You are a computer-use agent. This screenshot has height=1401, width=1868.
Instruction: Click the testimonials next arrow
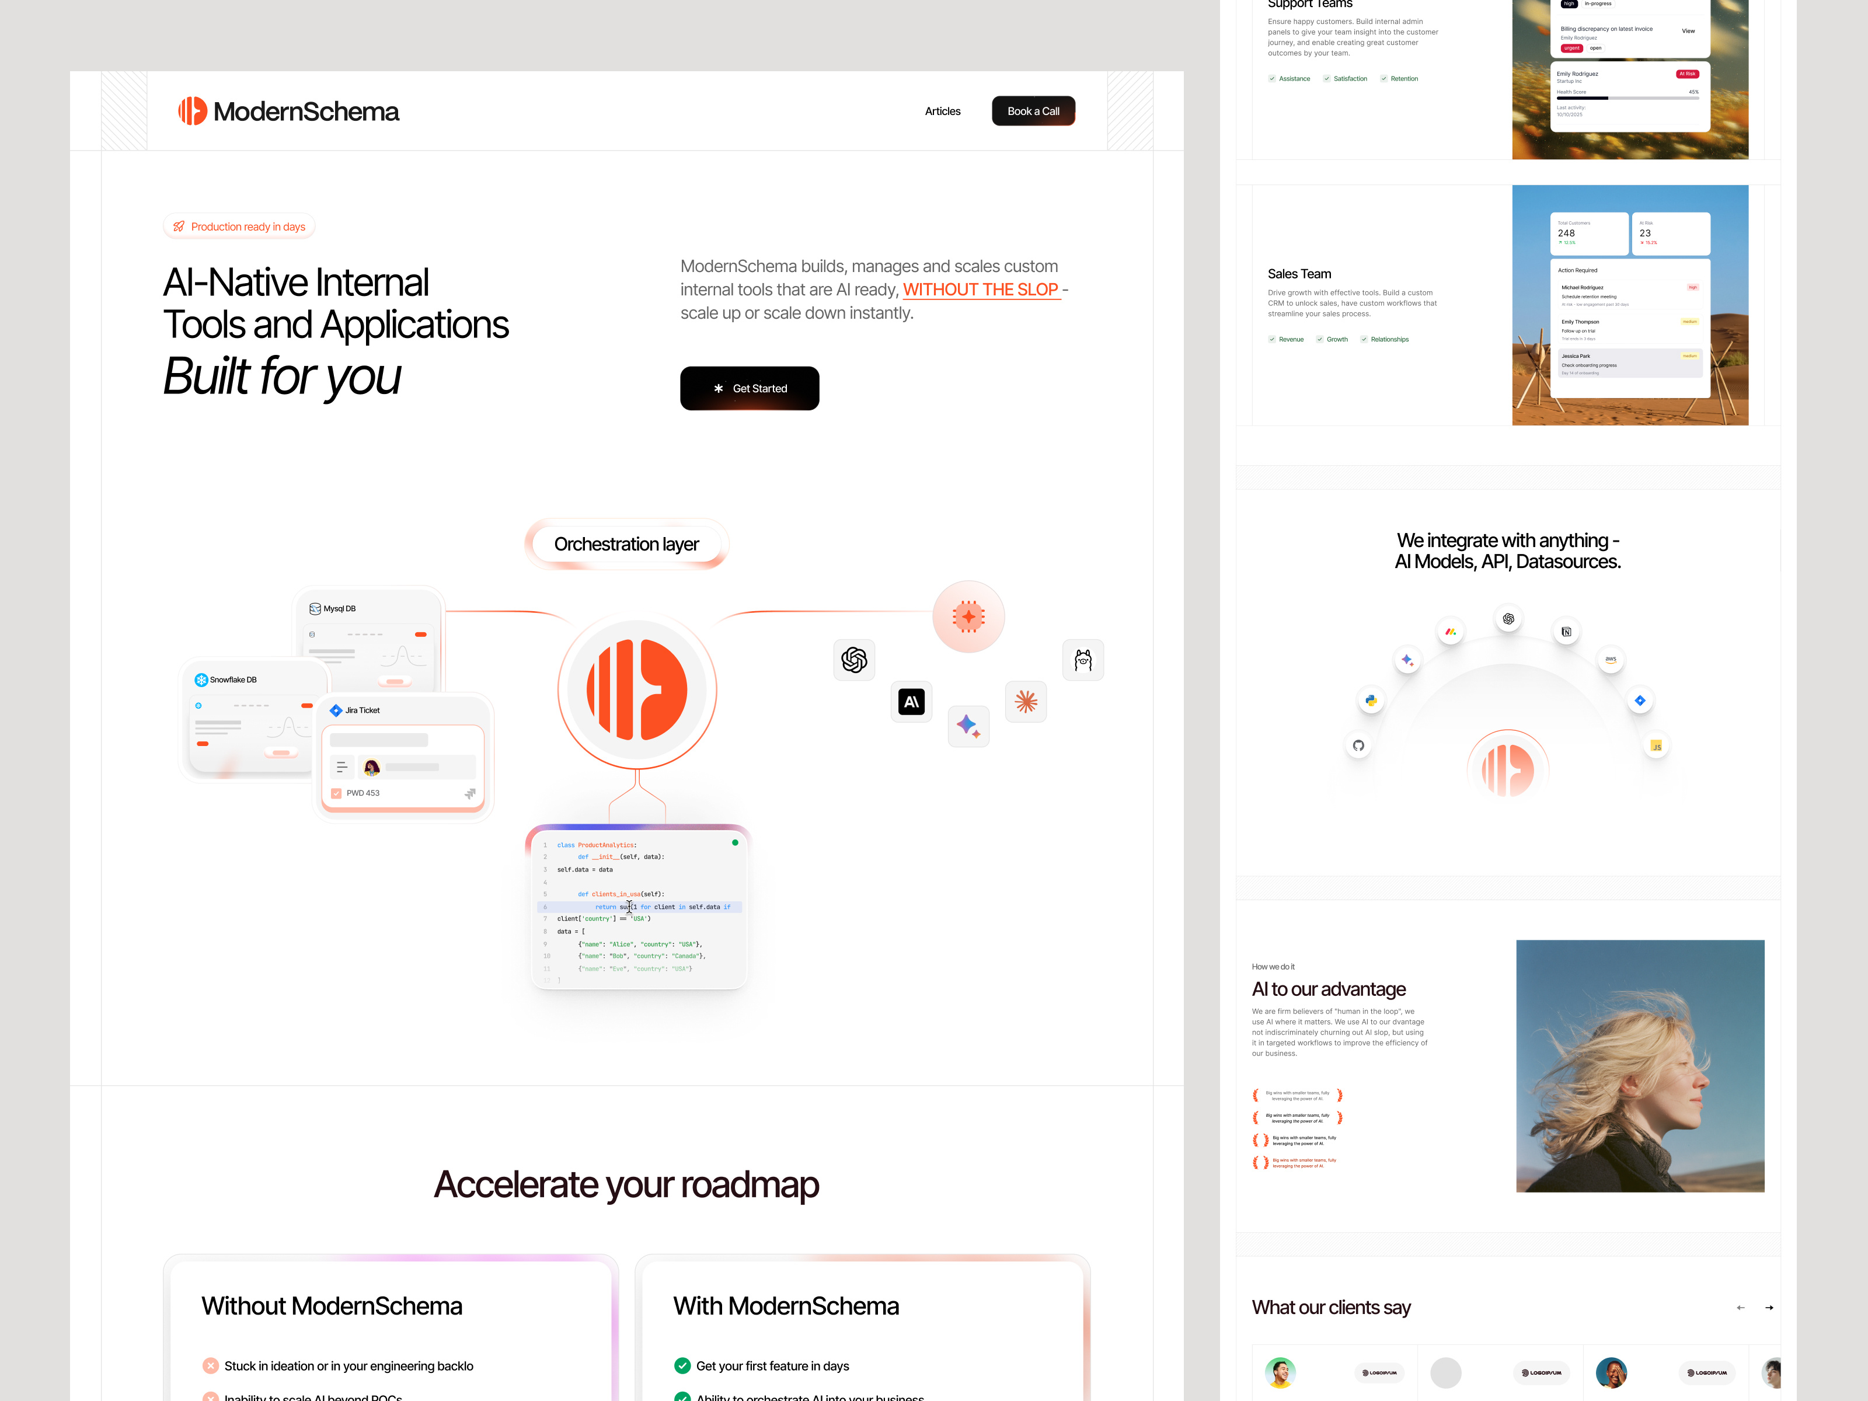tap(1769, 1307)
